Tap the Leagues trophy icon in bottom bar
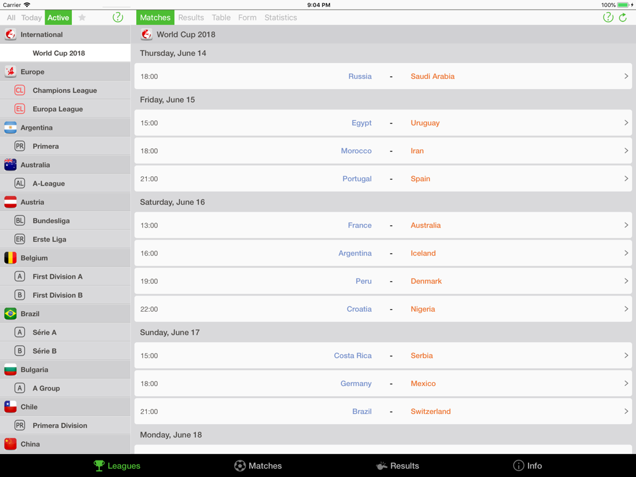 [x=99, y=466]
